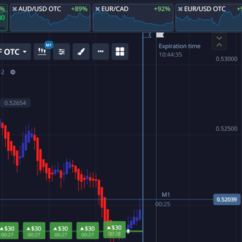Open the asset selector dropdown ending in OTC
This screenshot has width=242, height=242.
click(15, 52)
